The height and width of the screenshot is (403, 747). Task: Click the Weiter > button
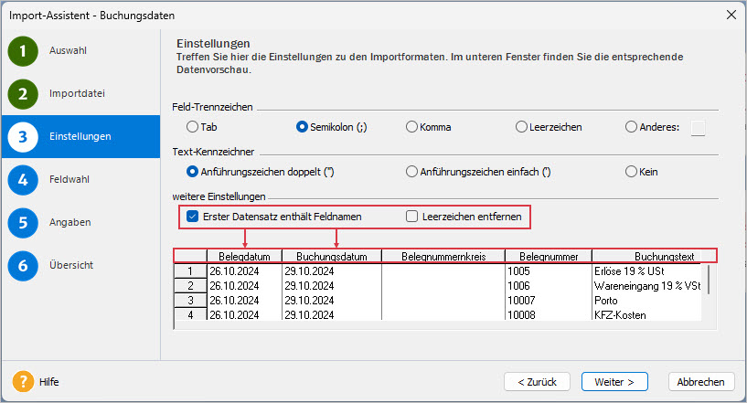(614, 382)
